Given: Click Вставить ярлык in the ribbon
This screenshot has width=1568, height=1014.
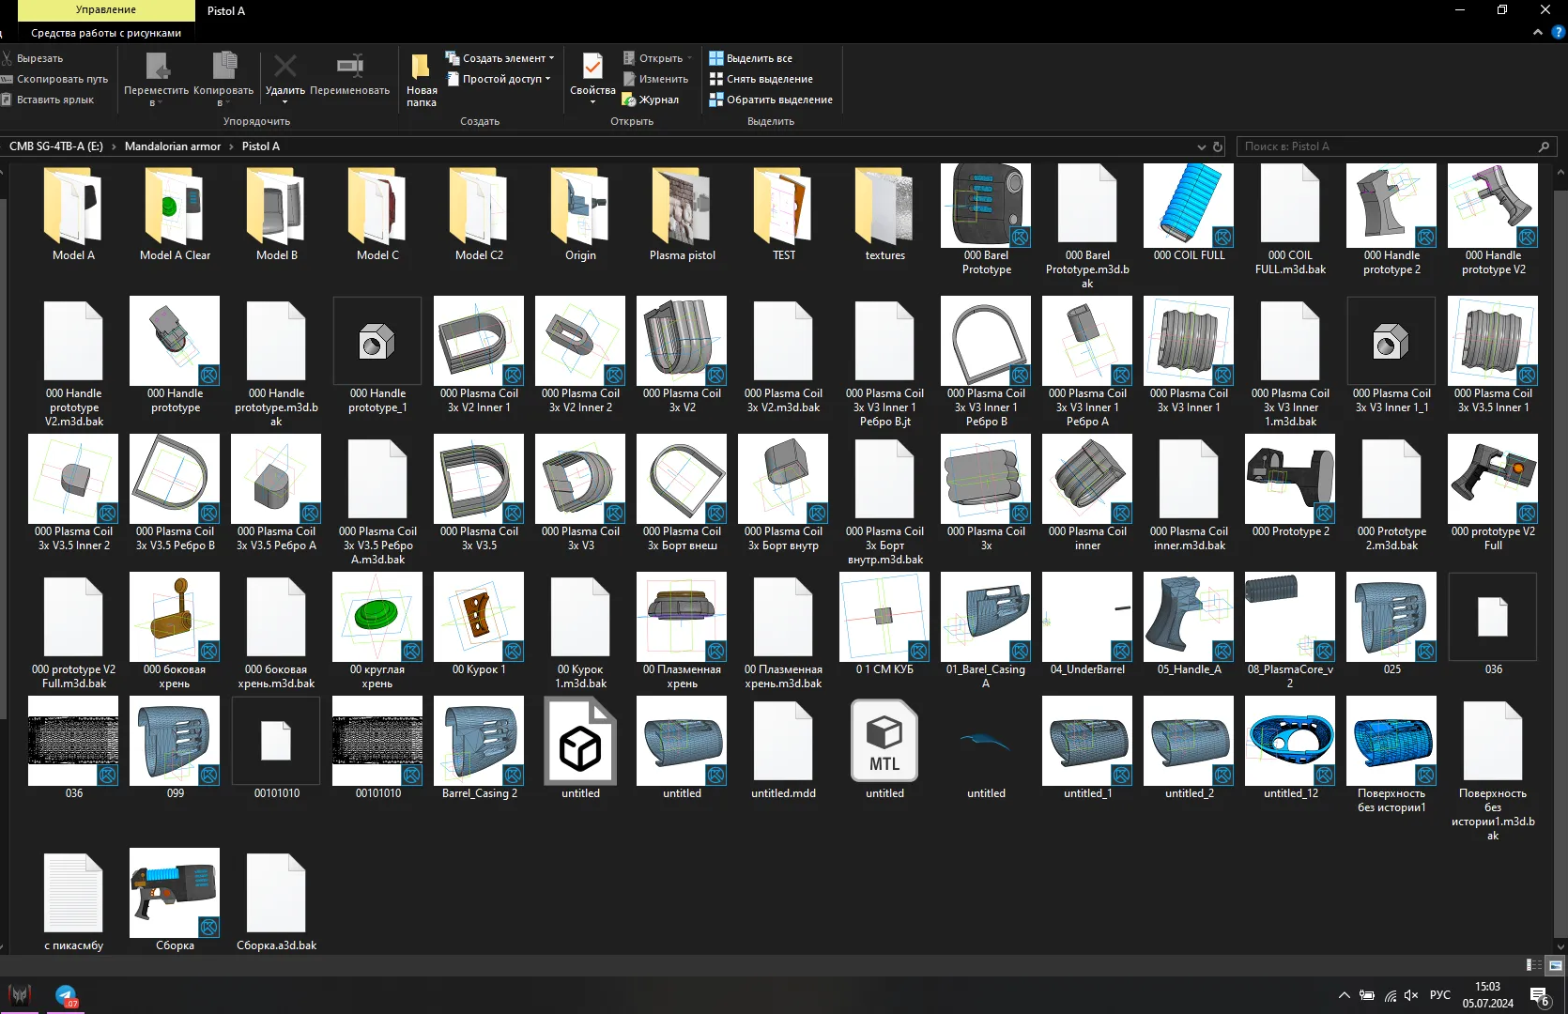Looking at the screenshot, I should click(x=48, y=100).
